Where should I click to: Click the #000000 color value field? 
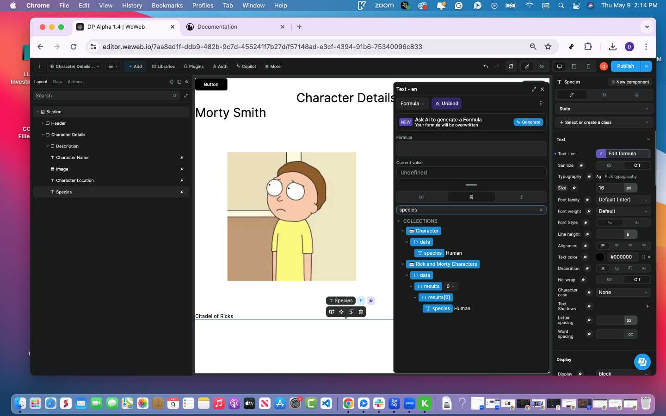623,257
